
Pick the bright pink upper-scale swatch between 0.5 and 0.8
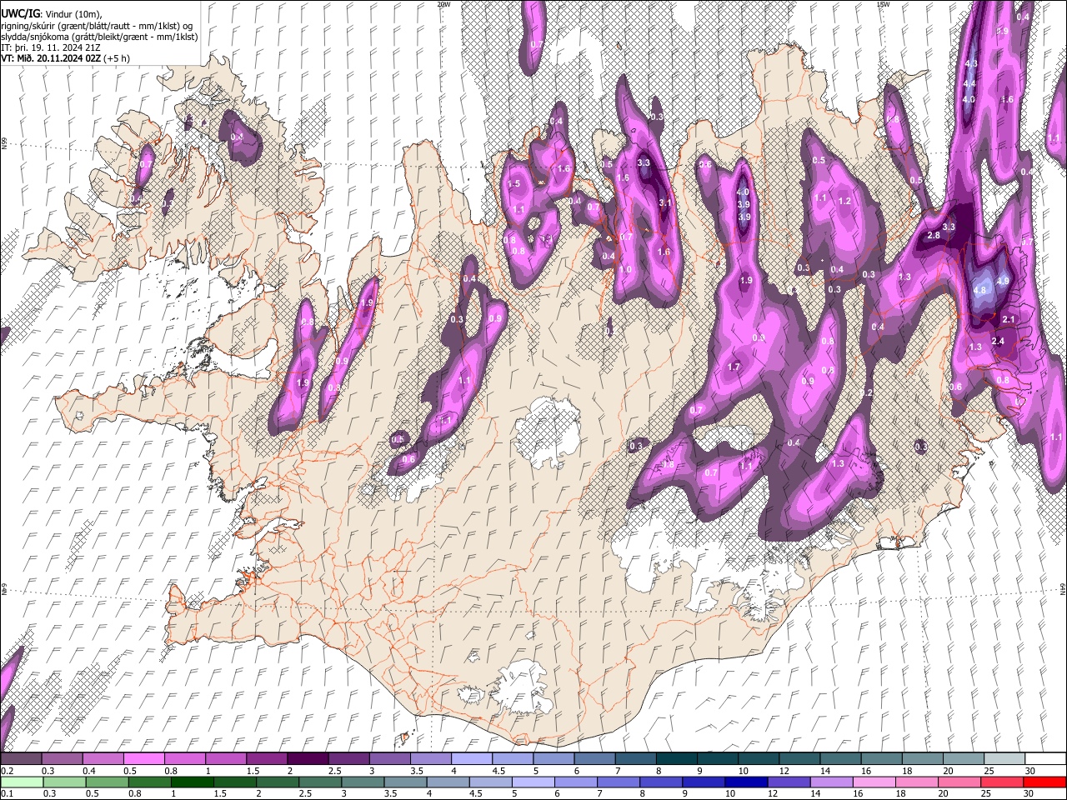pos(144,759)
